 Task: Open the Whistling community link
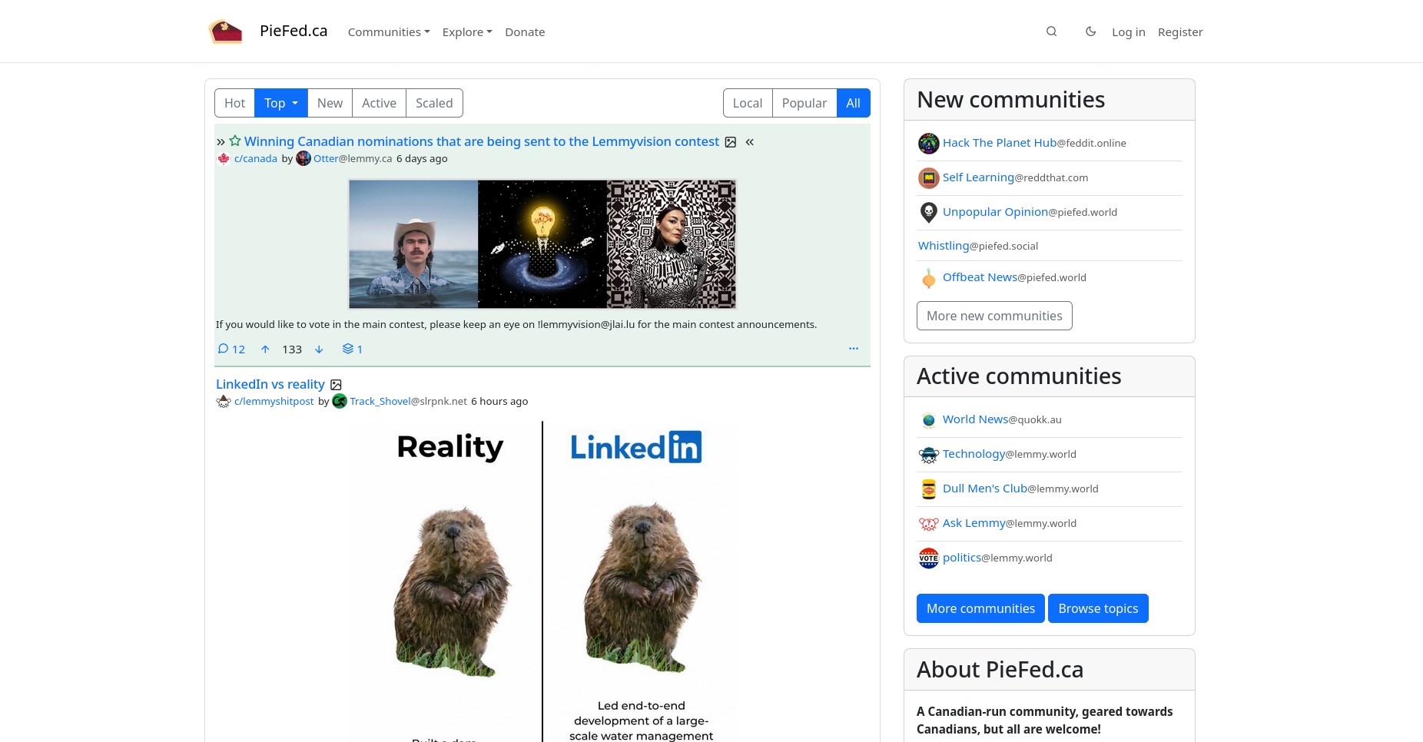(944, 246)
